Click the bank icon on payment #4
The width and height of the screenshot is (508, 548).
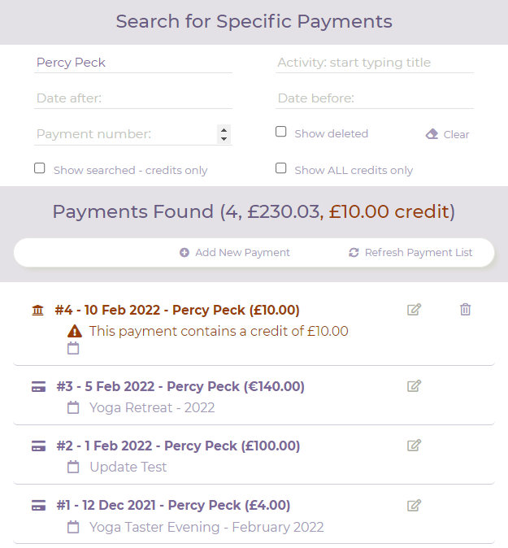click(37, 310)
